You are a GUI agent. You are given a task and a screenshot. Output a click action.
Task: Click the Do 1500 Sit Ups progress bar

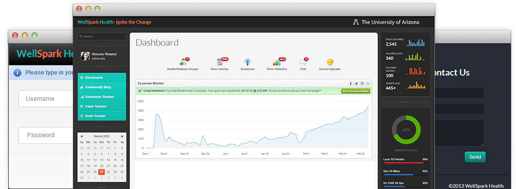click(405, 187)
